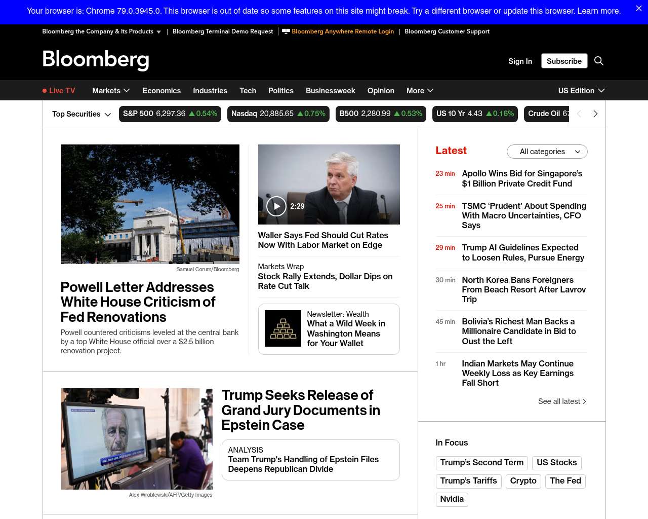Open Bloomberg Customer Support link

(447, 31)
